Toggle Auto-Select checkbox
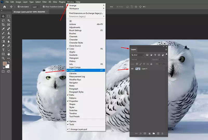Screen dimensions: 208x140 18,7
